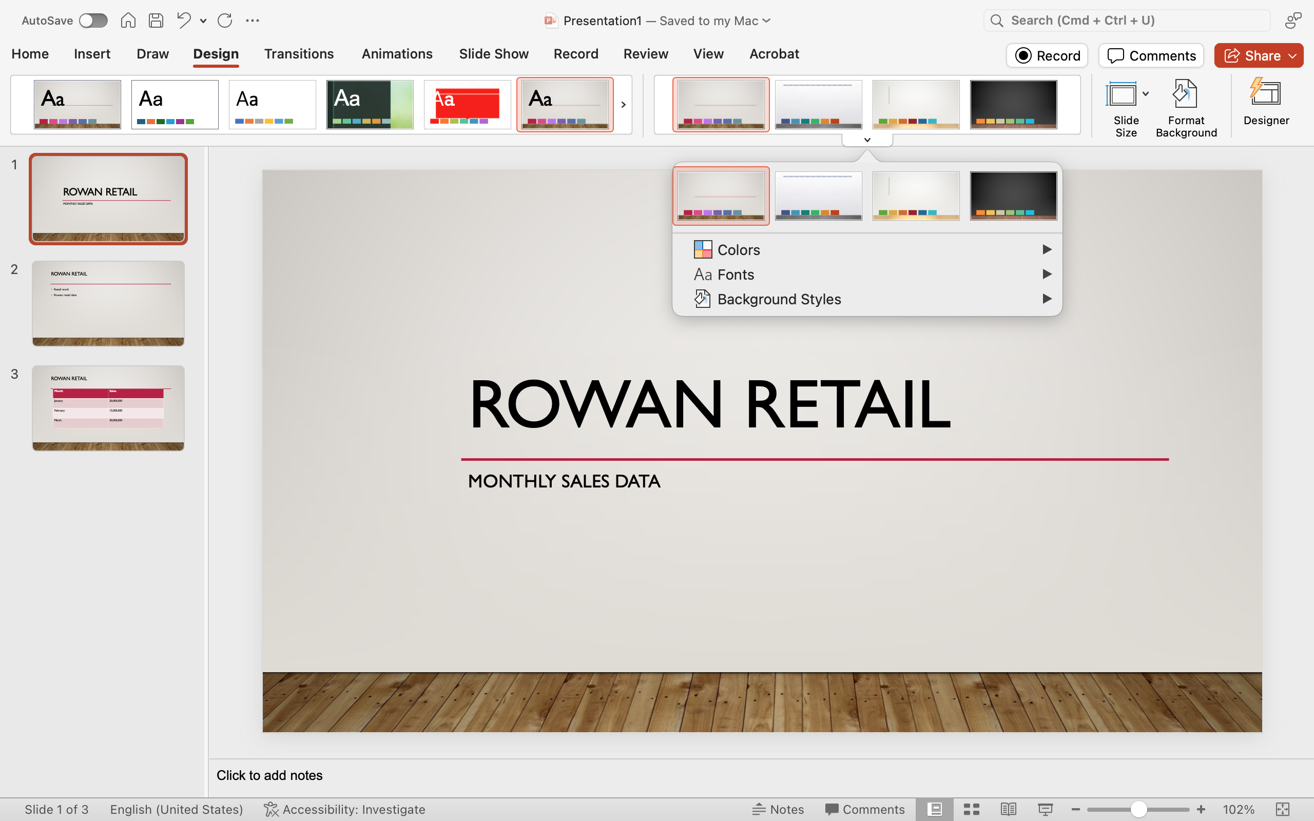The image size is (1314, 821).
Task: Select the dark variant in the ribbon
Action: tap(1013, 104)
